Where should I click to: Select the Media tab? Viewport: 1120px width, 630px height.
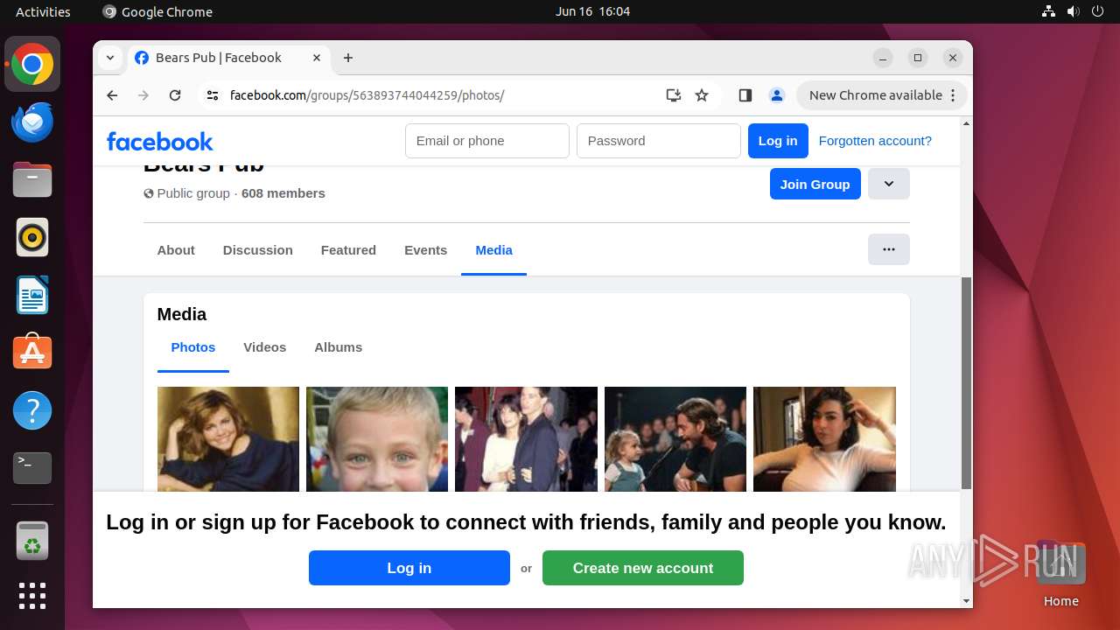[494, 250]
